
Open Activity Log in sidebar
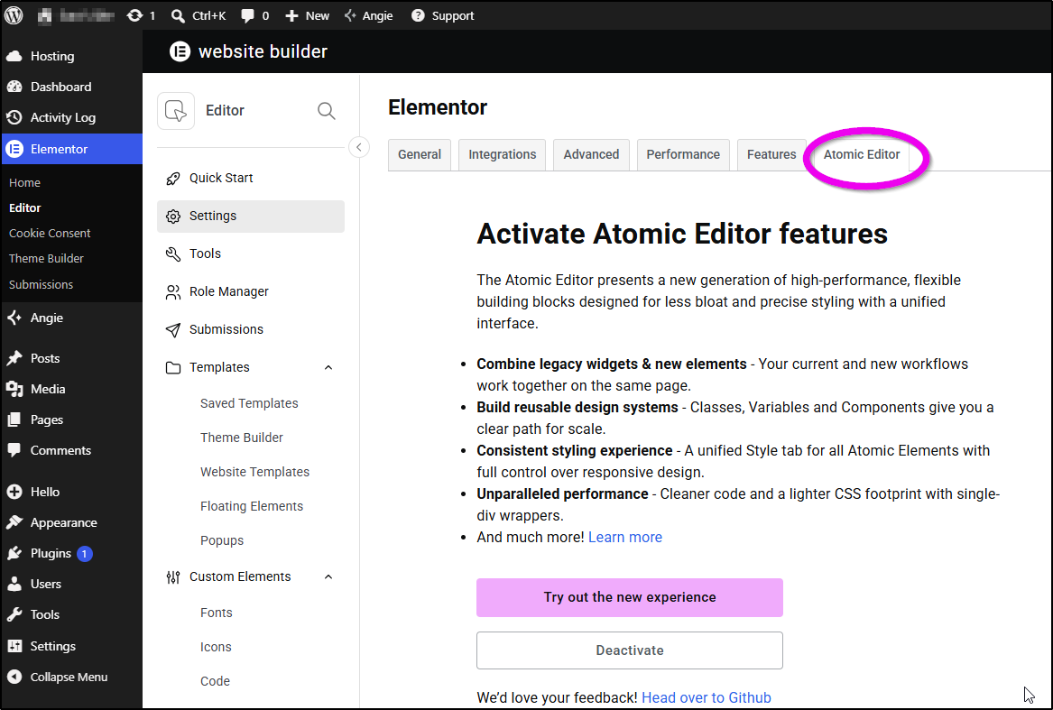[x=71, y=117]
